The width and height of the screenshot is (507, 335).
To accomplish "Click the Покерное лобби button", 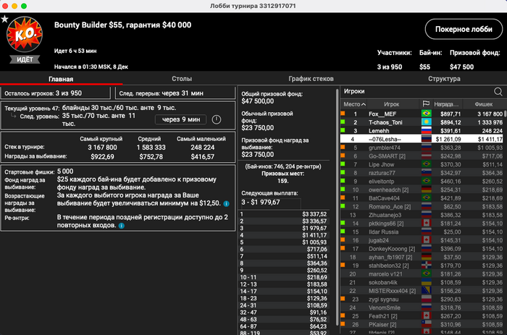I will 464,29.
